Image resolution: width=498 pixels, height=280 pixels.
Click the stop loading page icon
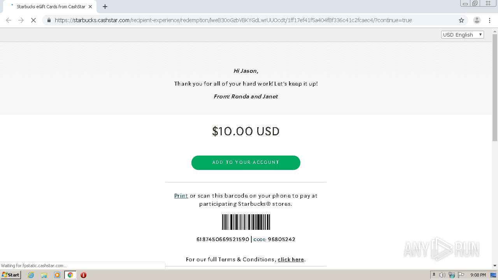point(33,20)
